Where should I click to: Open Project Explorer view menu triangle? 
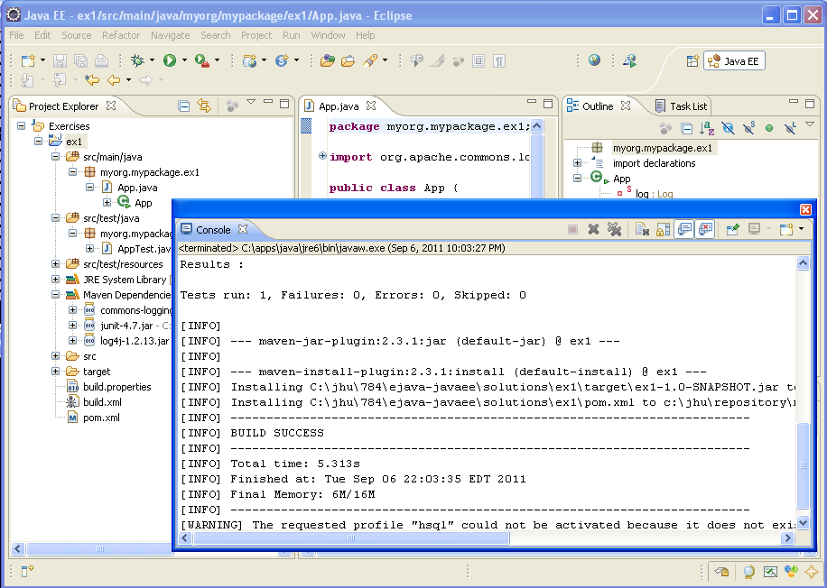[251, 102]
